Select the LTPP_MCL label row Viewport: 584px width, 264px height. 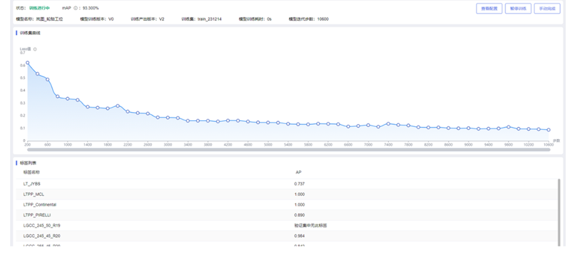click(x=287, y=194)
